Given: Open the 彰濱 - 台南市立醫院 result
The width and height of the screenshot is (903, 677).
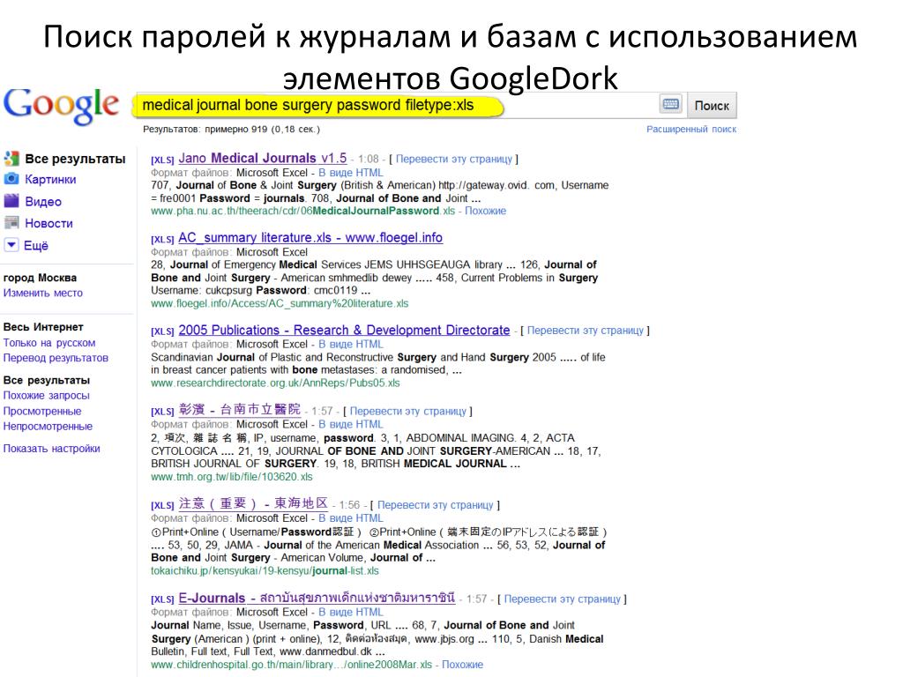Looking at the screenshot, I should [240, 410].
